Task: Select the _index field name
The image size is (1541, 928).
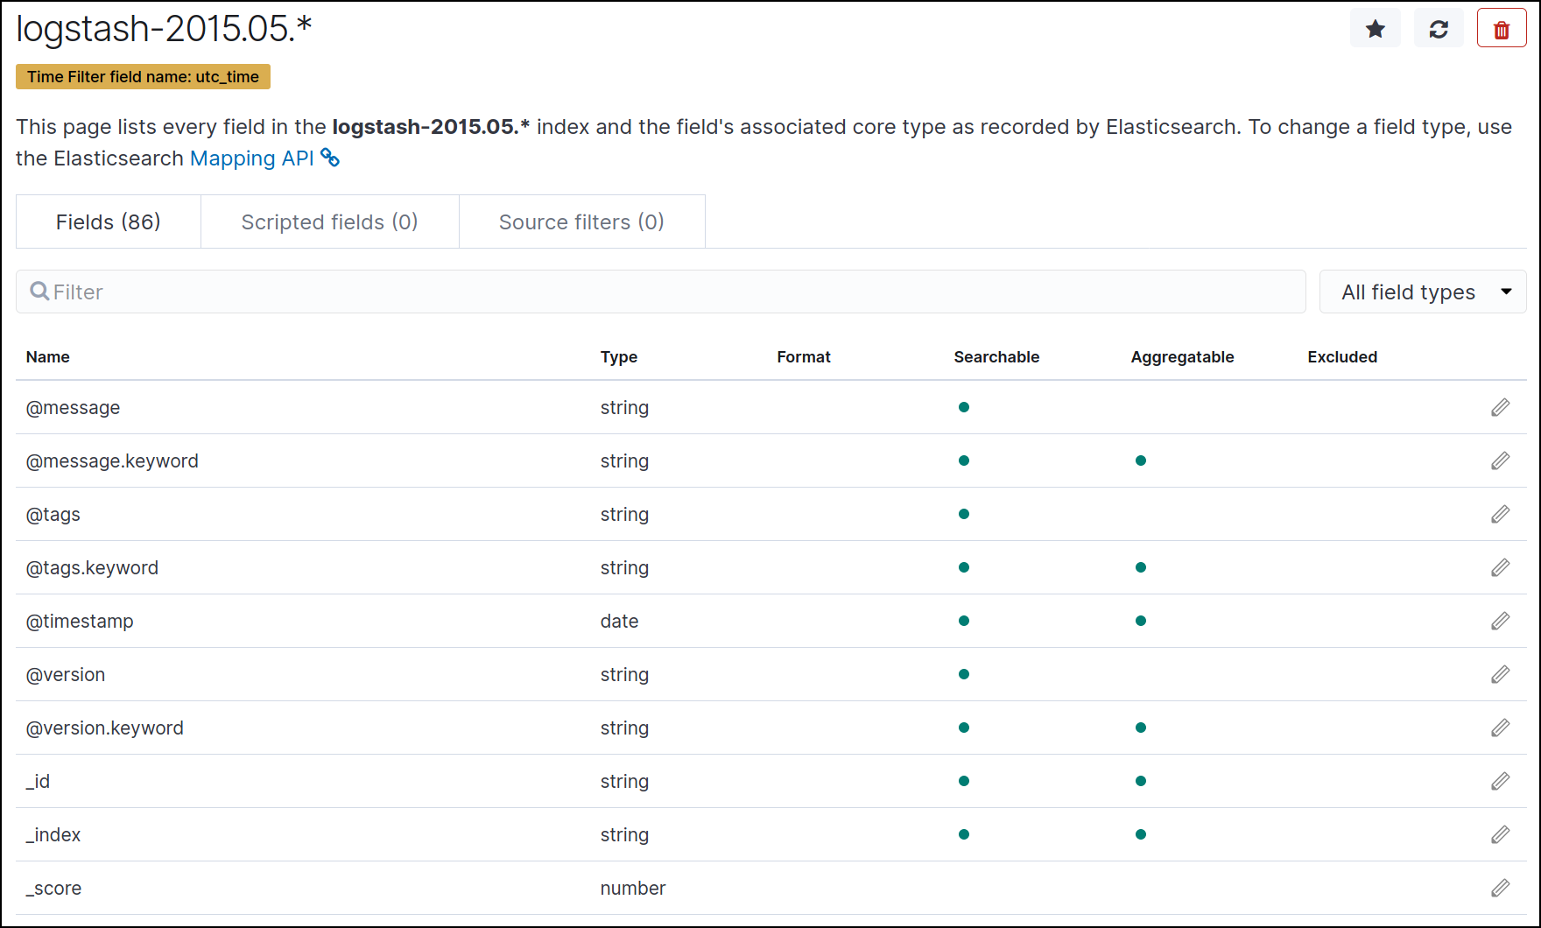Action: pyautogui.click(x=53, y=835)
